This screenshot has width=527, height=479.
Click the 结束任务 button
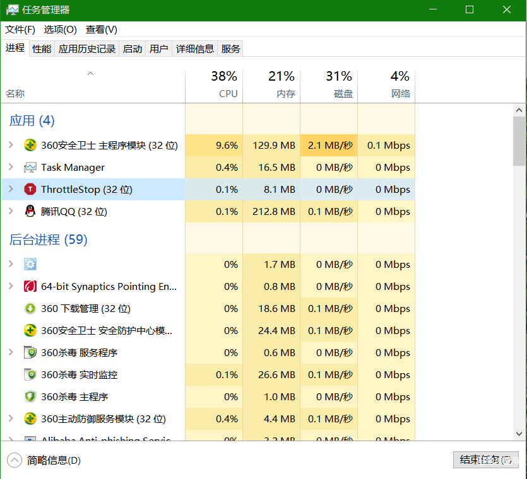pyautogui.click(x=485, y=459)
